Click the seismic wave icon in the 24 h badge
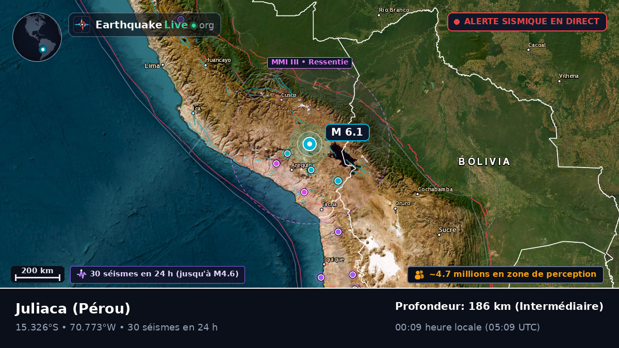Image resolution: width=619 pixels, height=348 pixels. click(x=82, y=274)
